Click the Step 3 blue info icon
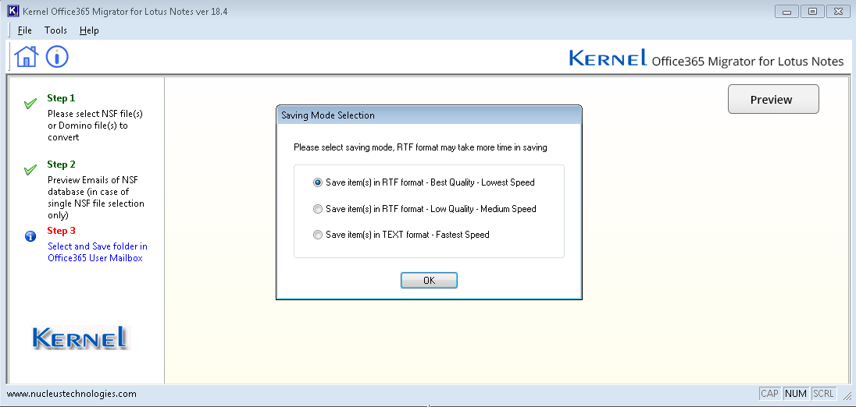The height and width of the screenshot is (407, 856). (30, 236)
